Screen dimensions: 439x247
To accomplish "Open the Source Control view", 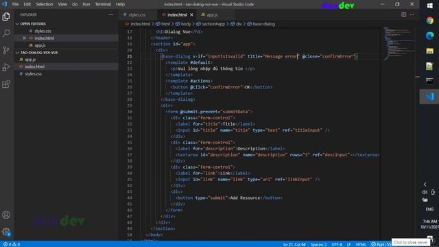I will pos(6,50).
